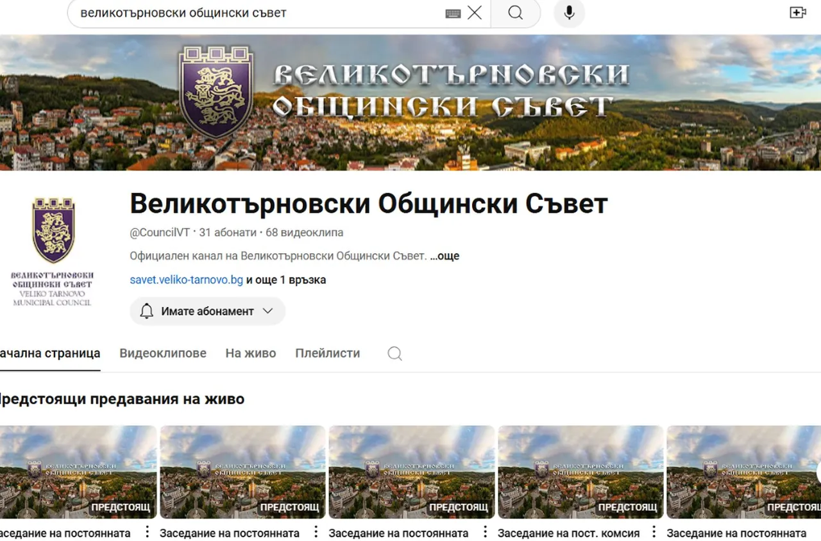Switch to the 'На живо' tab
The image size is (821, 541).
click(251, 353)
